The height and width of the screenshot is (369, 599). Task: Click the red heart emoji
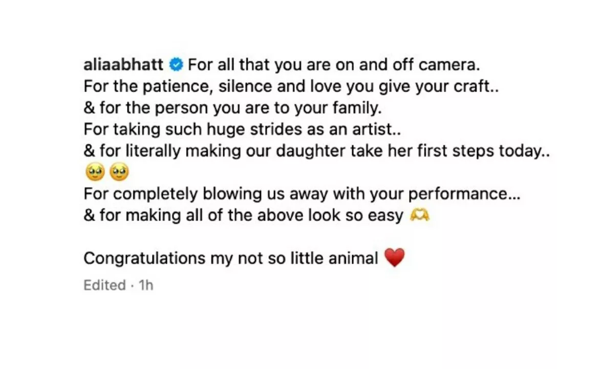pyautogui.click(x=394, y=258)
